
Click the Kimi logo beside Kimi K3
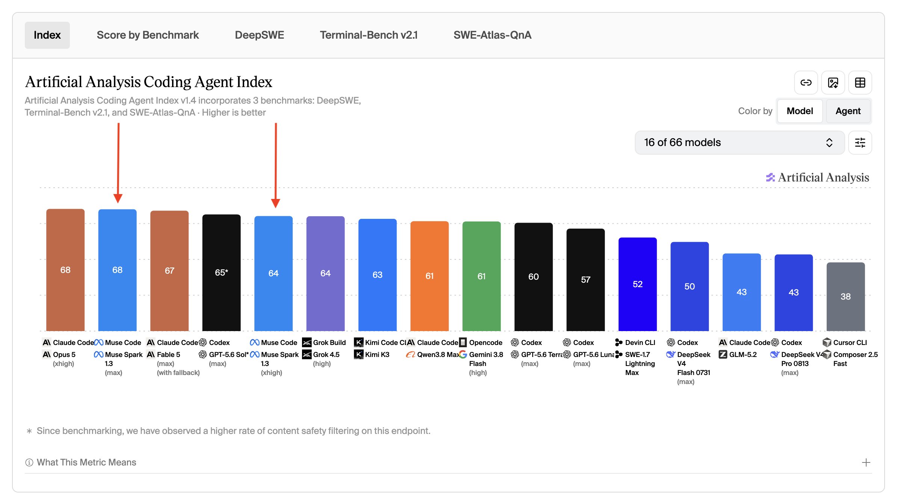[359, 354]
